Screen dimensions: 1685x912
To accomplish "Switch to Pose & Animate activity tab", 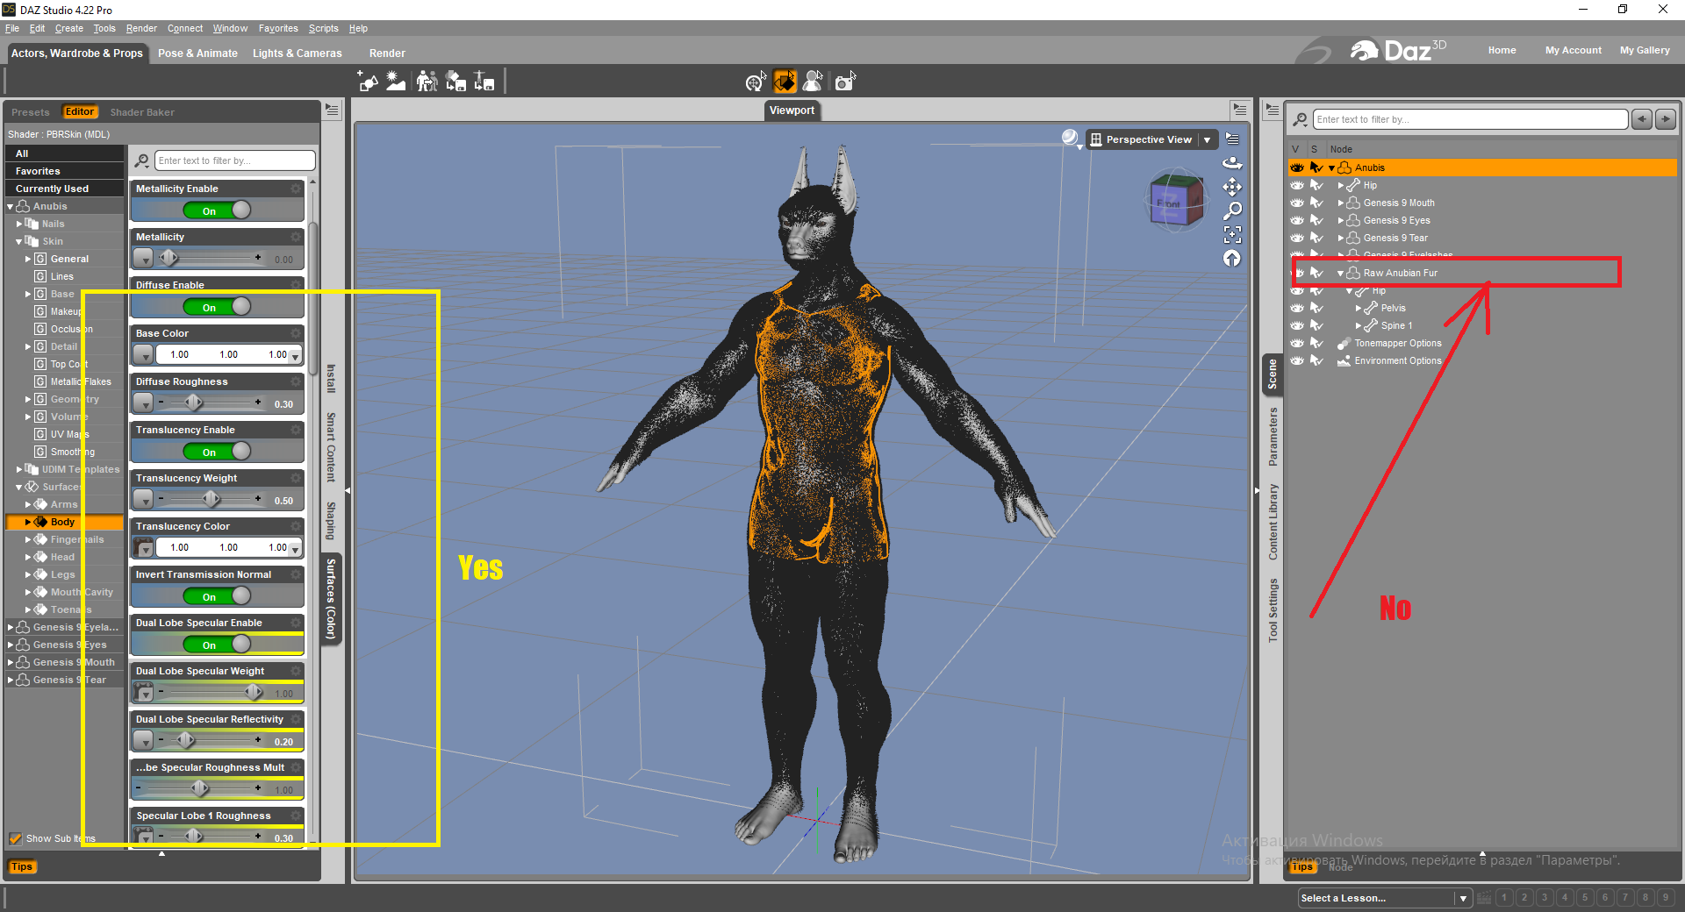I will click(197, 53).
